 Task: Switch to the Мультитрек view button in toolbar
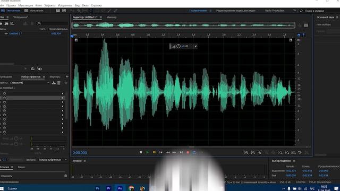(34, 11)
